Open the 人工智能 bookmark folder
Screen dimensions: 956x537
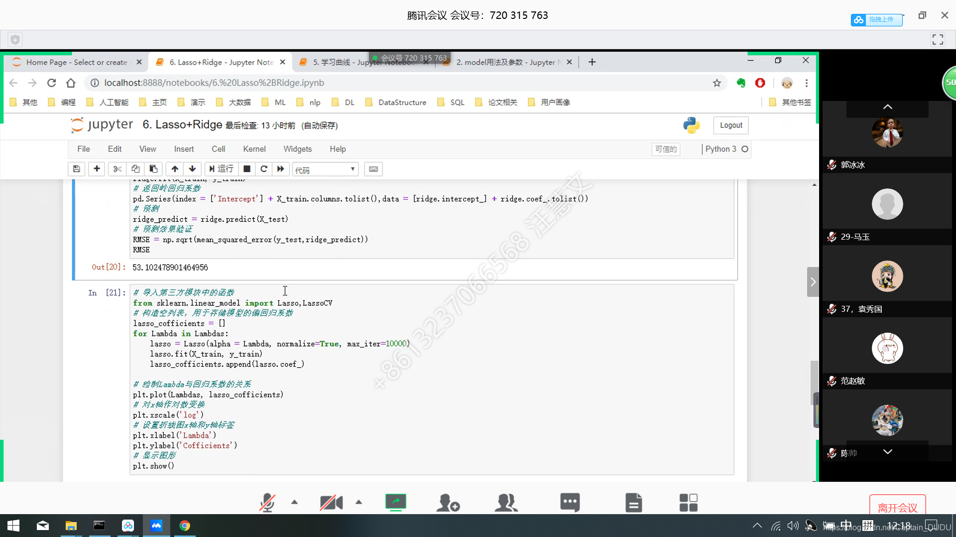tap(108, 102)
